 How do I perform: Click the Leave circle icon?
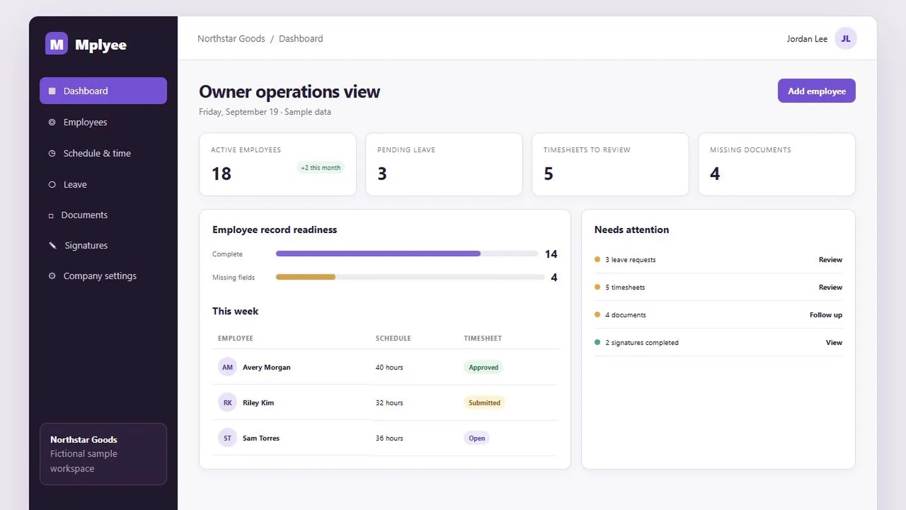(52, 184)
